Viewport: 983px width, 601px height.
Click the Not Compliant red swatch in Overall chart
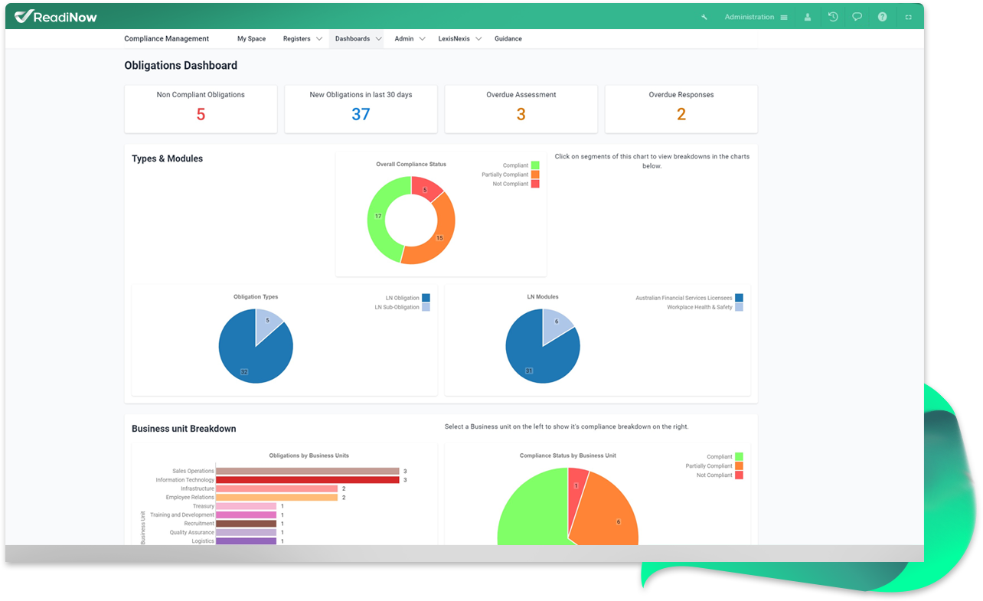[x=535, y=184]
